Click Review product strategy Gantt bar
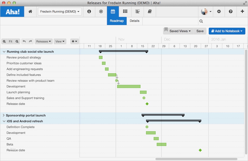 [x=101, y=57]
